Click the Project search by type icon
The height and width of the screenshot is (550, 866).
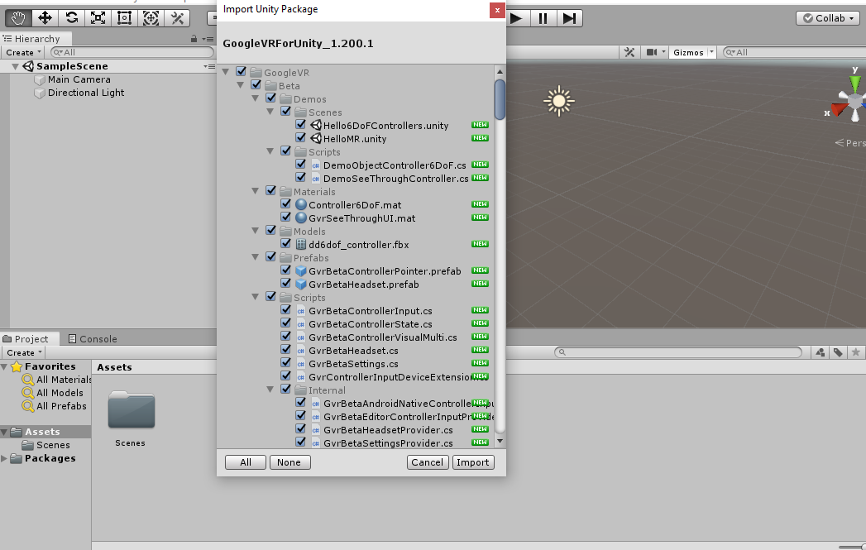821,352
